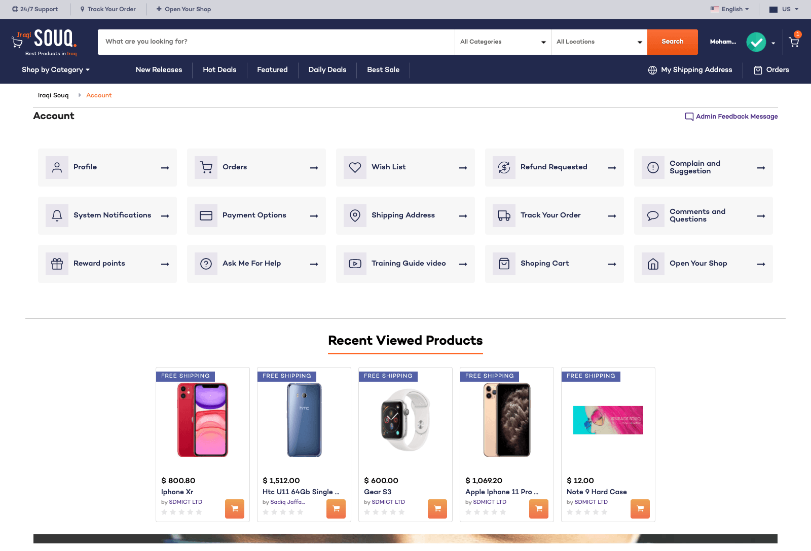Click the orange Search button
This screenshot has height=551, width=811.
pyautogui.click(x=673, y=42)
